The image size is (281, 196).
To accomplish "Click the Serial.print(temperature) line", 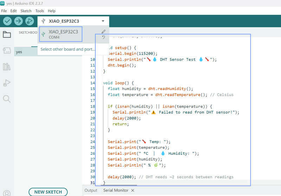I will pyautogui.click(x=138, y=147).
